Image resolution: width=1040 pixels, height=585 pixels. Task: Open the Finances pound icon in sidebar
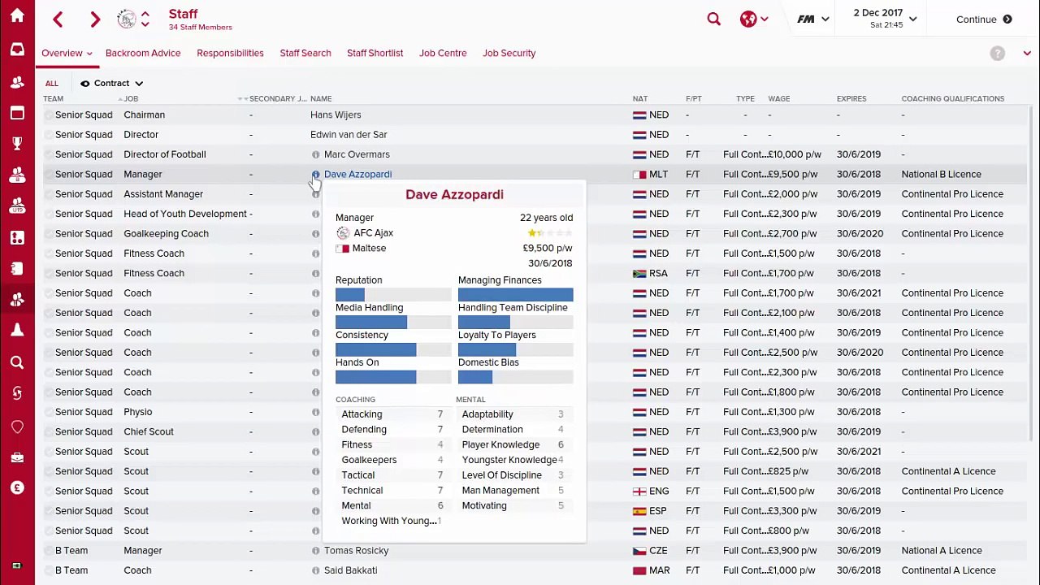coord(17,487)
